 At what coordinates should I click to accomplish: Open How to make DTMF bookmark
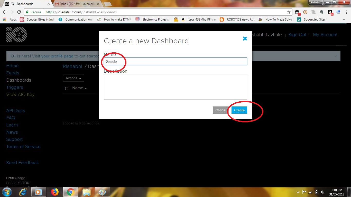[115, 19]
